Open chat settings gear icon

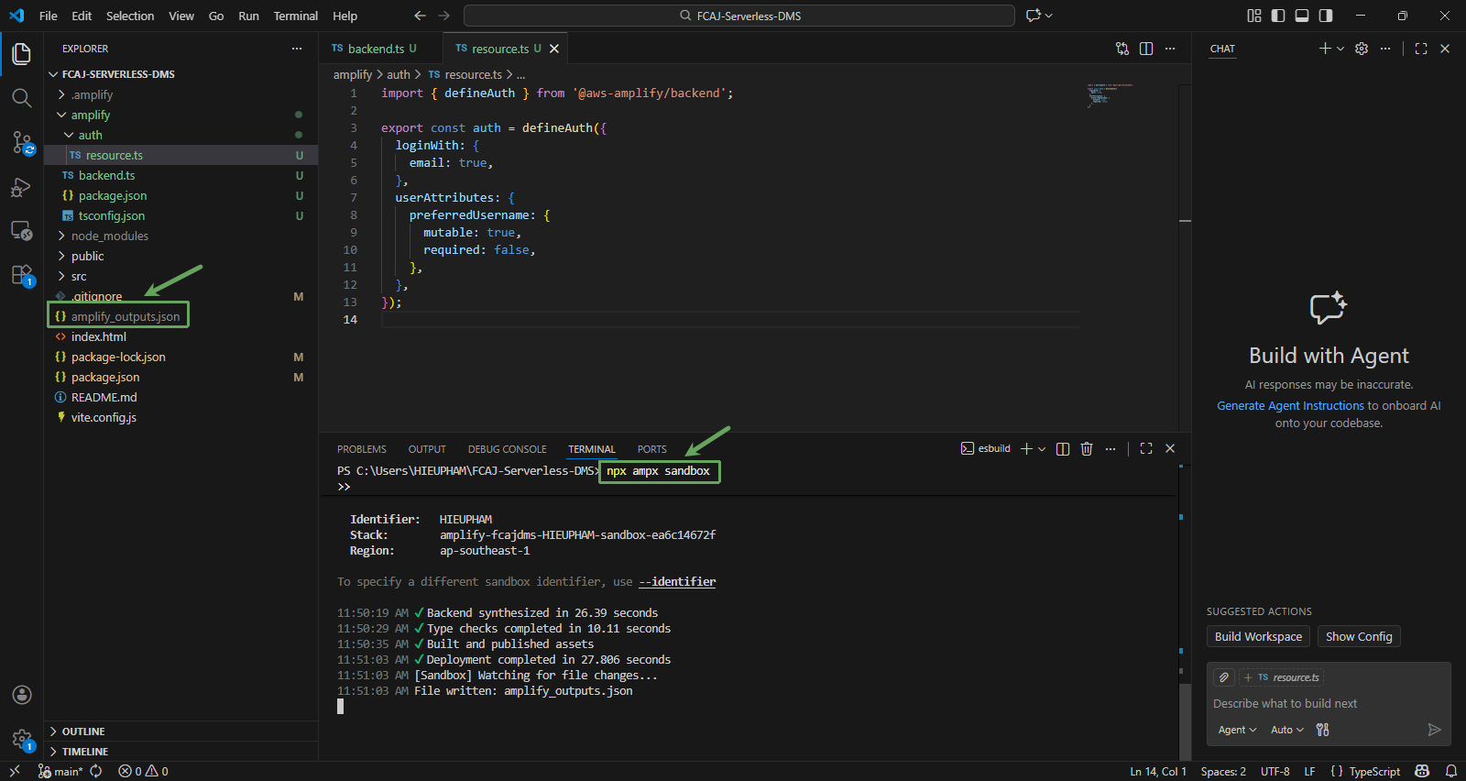click(x=1362, y=49)
